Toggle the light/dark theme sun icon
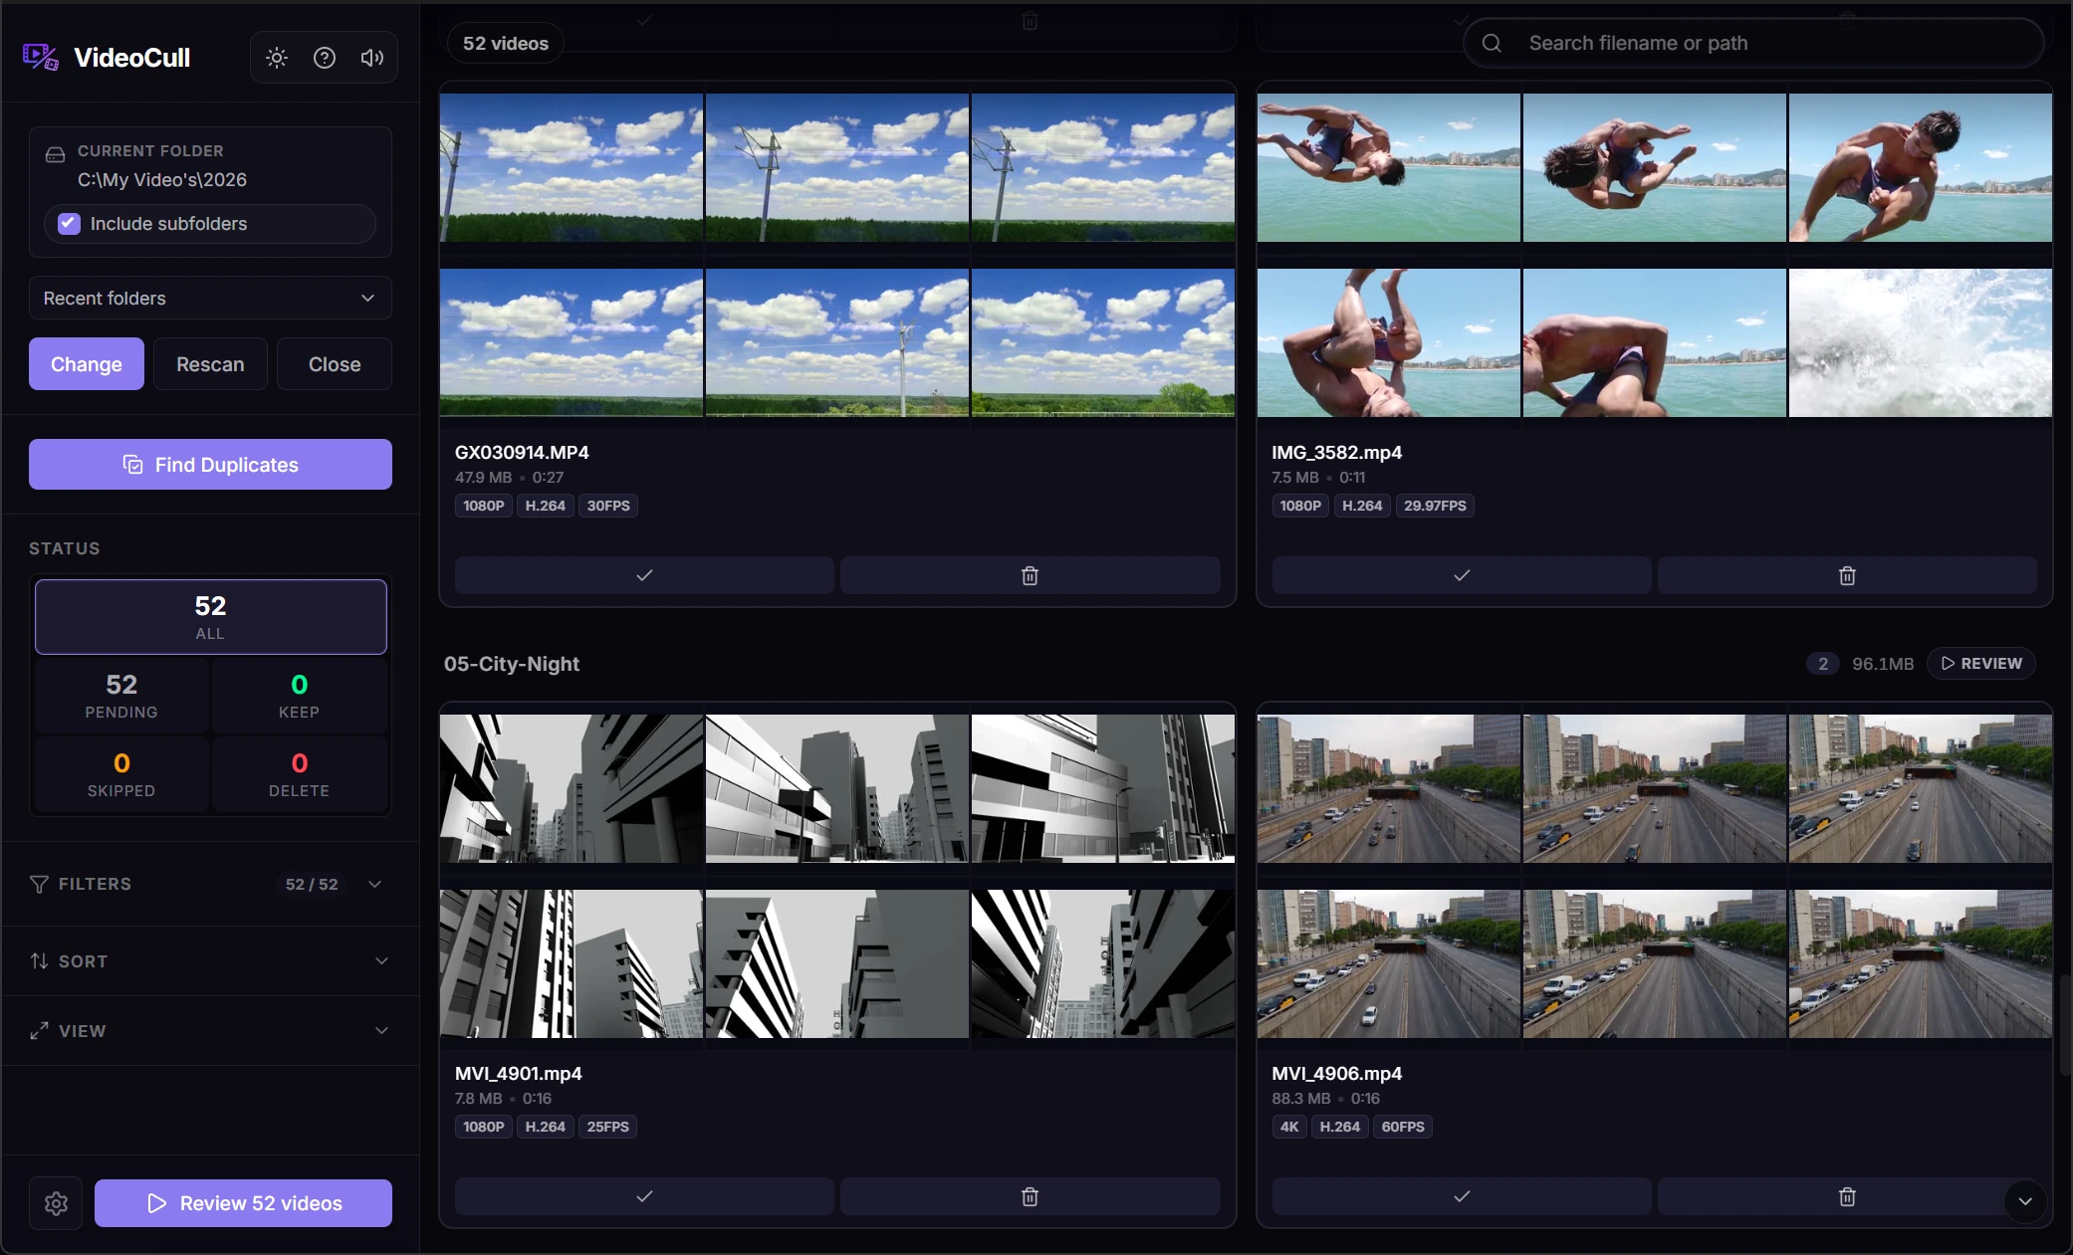Image resolution: width=2073 pixels, height=1255 pixels. [277, 58]
